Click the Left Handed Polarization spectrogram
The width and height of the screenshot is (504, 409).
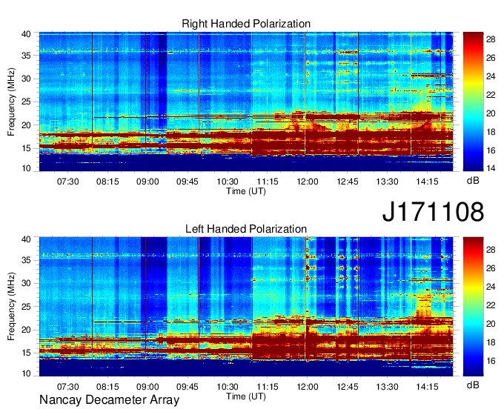(x=246, y=307)
